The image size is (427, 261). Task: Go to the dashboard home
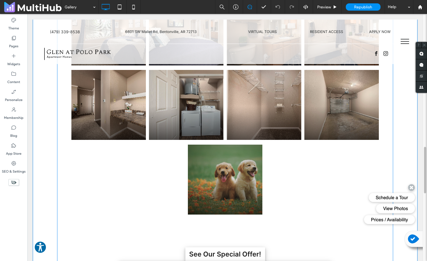coord(420,7)
